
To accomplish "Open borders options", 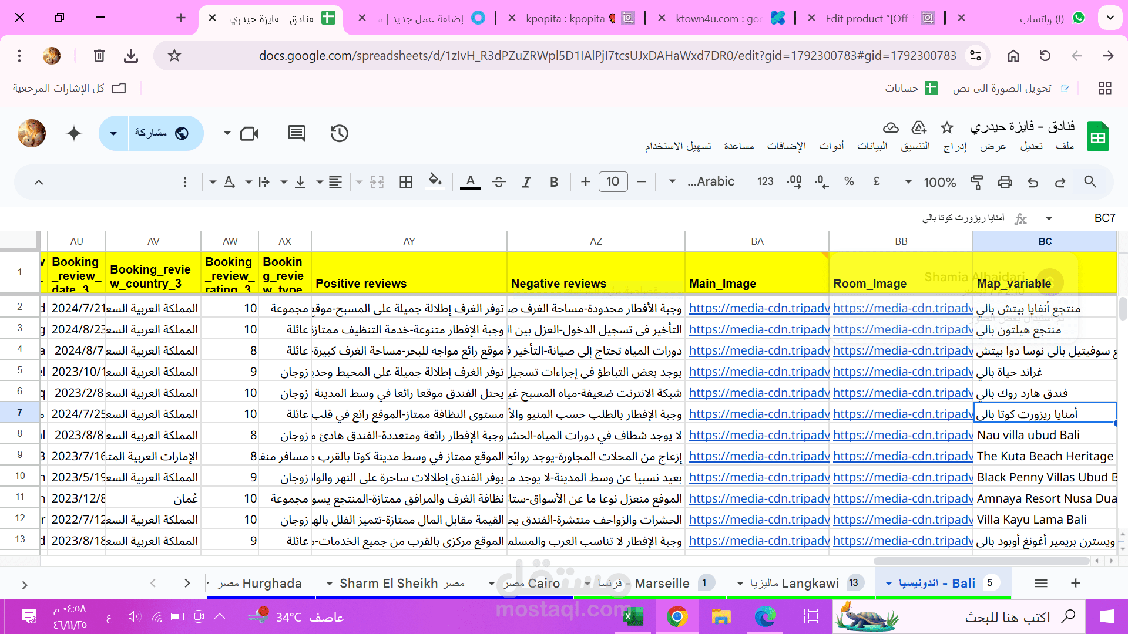I will [x=406, y=182].
